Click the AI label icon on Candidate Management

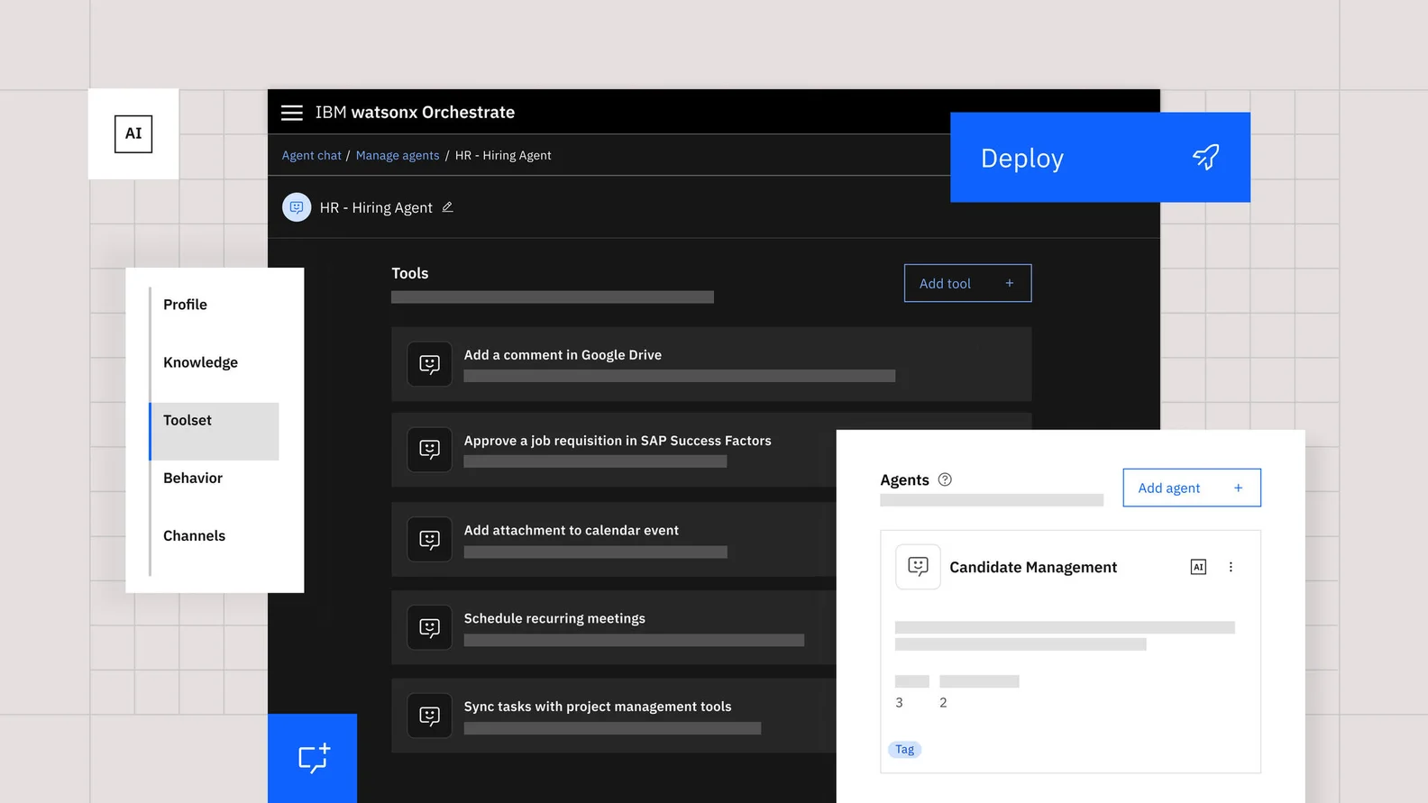[x=1198, y=567]
